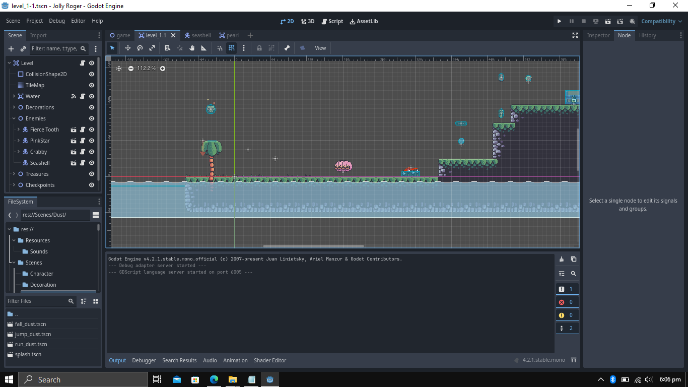Toggle smart snapping in viewport toolbar
Screen dimensions: 688x387
pos(220,48)
